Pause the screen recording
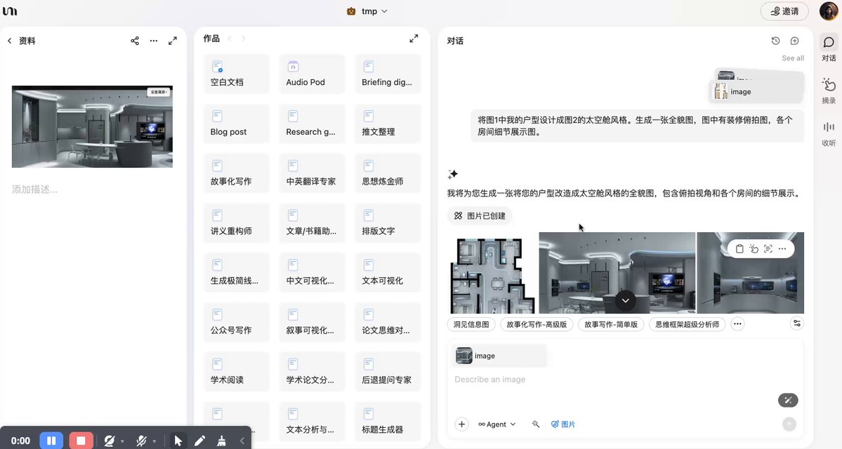 coord(51,440)
